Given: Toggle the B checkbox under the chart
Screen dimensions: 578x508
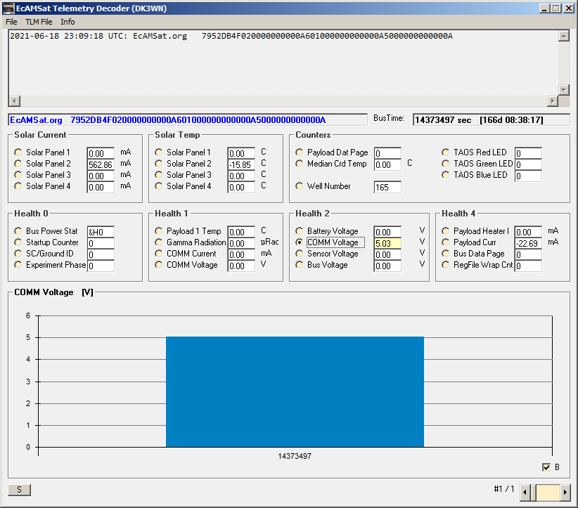Looking at the screenshot, I should (x=546, y=467).
